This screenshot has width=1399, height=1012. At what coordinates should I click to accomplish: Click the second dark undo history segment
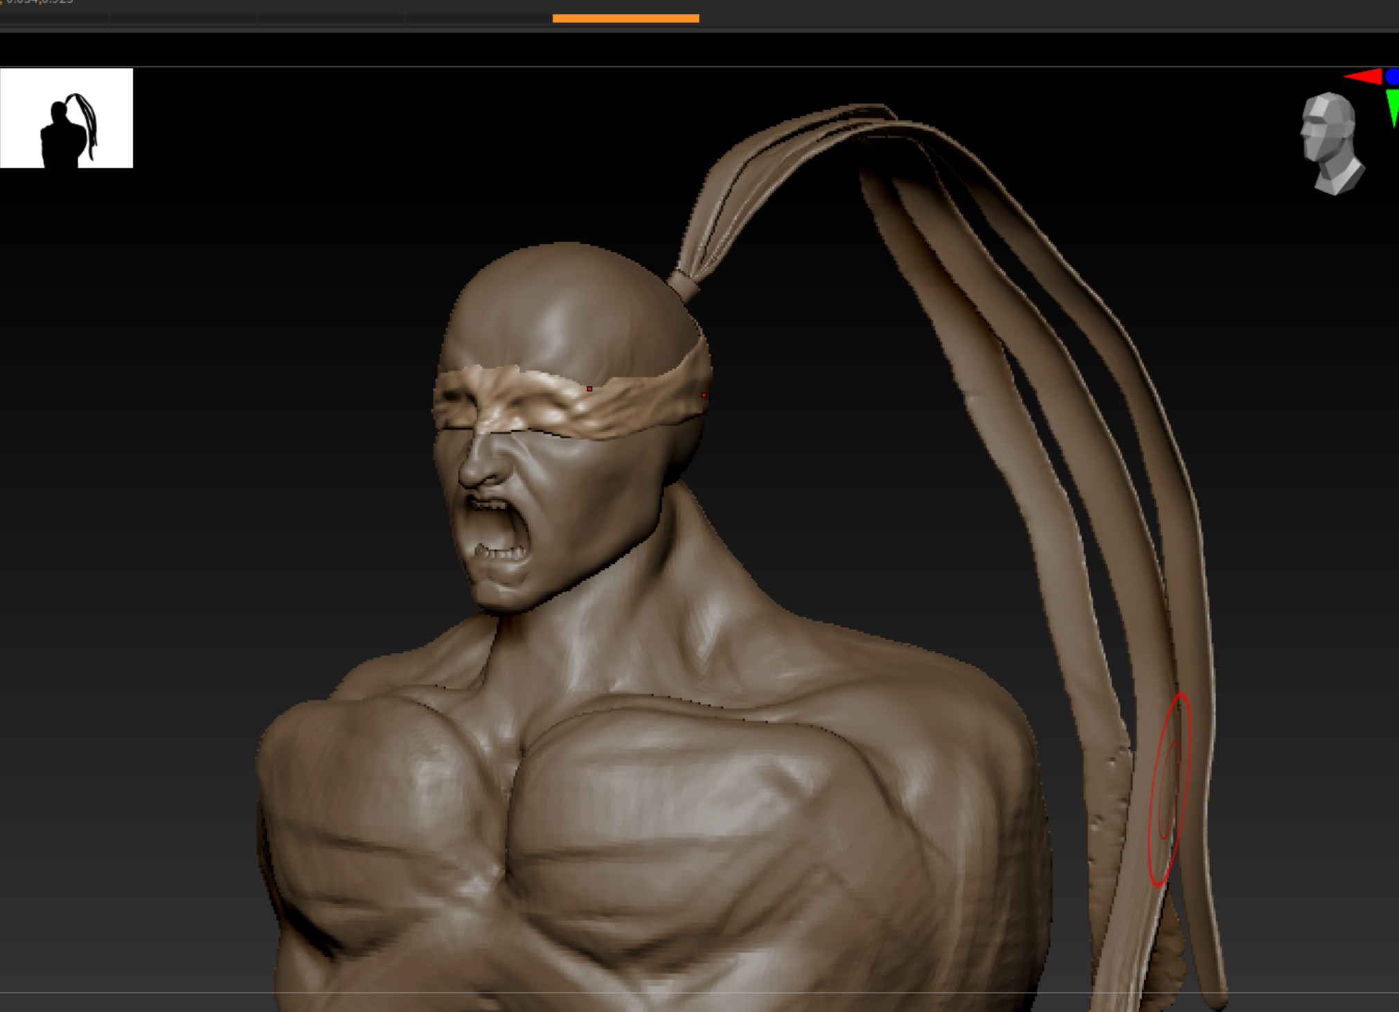pyautogui.click(x=183, y=19)
